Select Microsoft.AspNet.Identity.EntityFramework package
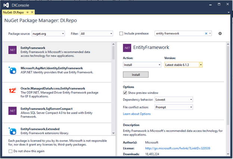The image size is (233, 159). (57, 72)
